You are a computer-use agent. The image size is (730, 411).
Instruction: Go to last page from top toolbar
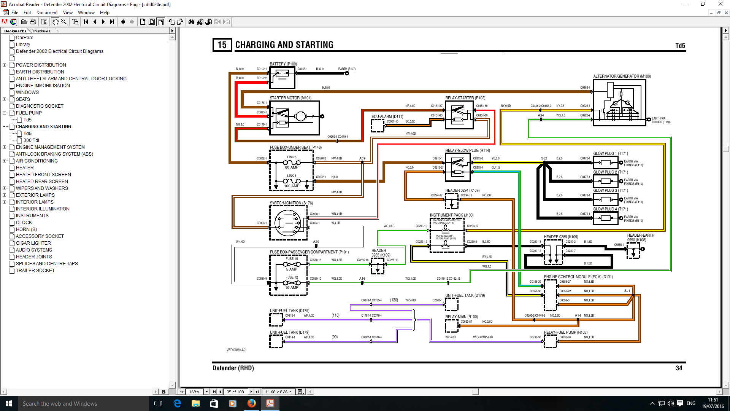(x=112, y=22)
